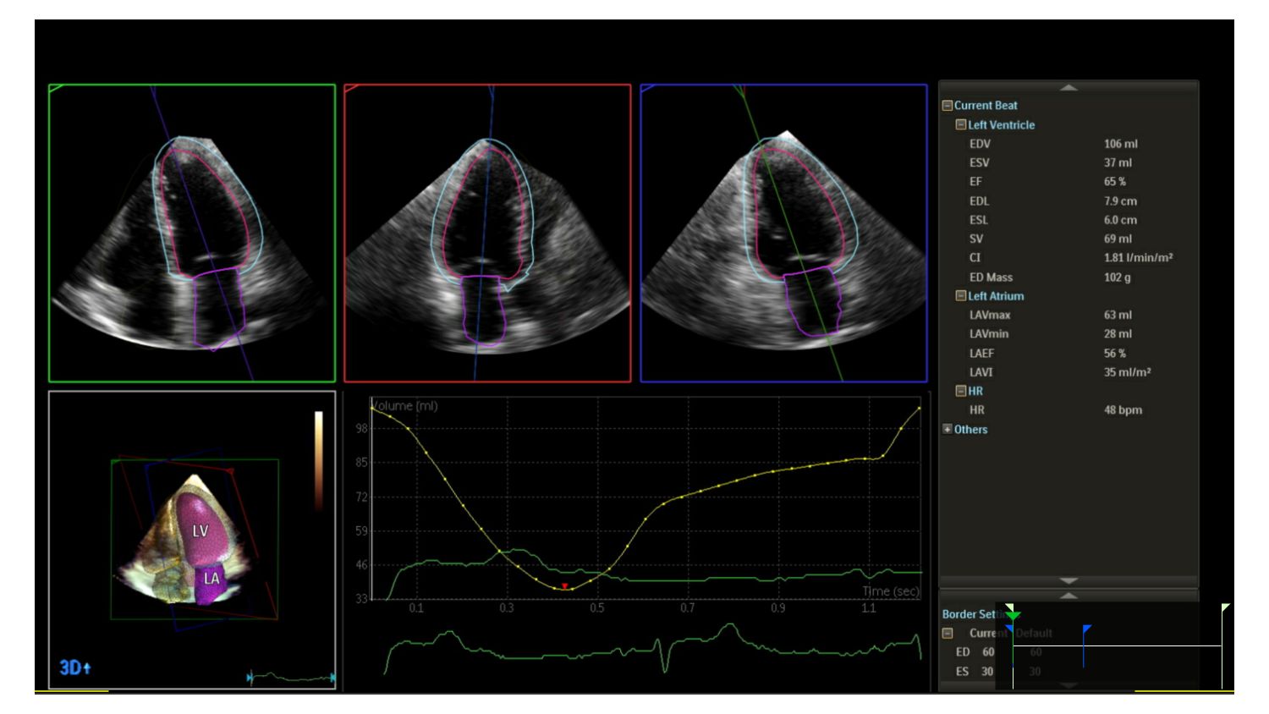The width and height of the screenshot is (1269, 714).
Task: Collapse the HR section
Action: coord(961,391)
